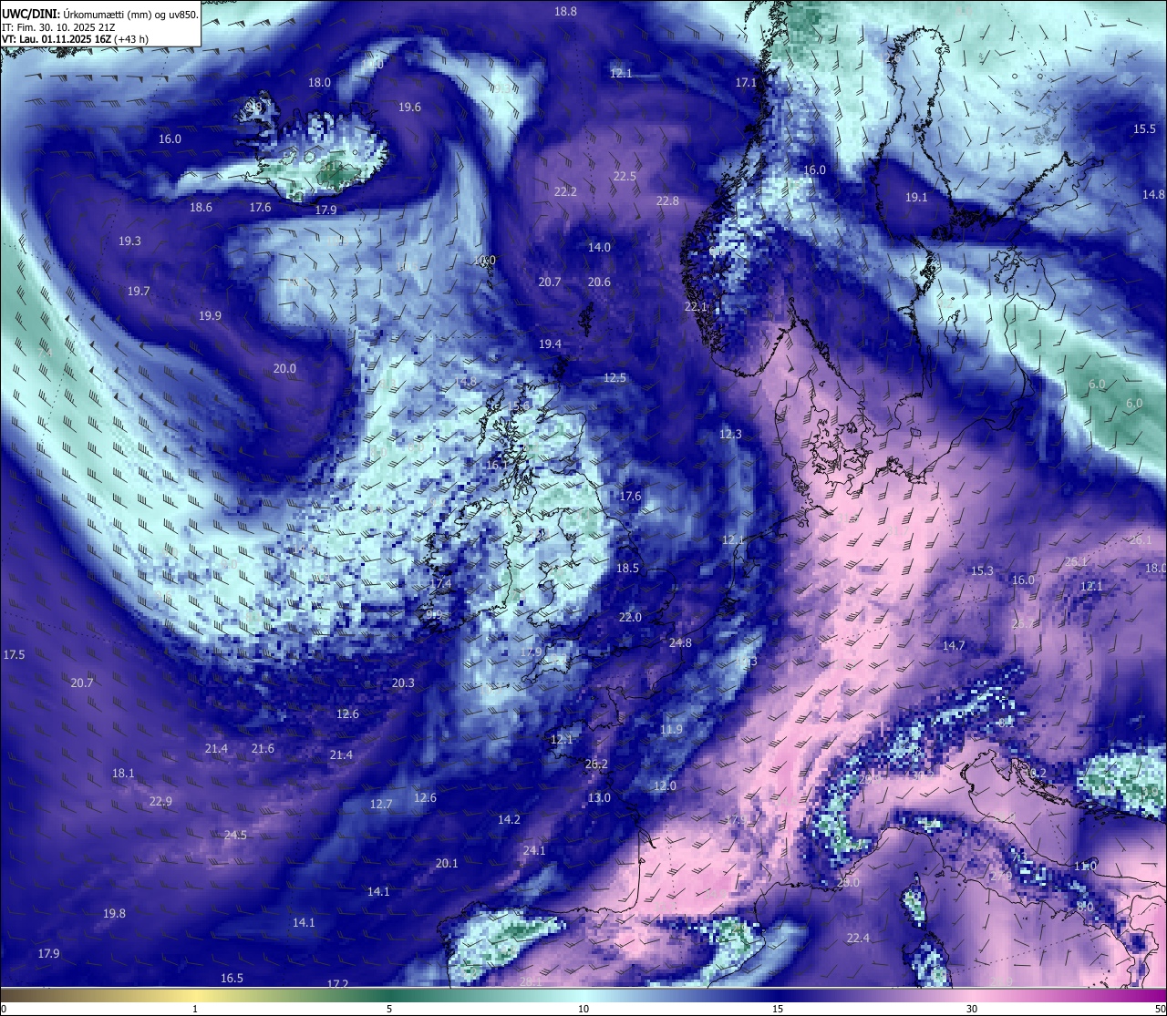The width and height of the screenshot is (1167, 1016).
Task: Click the map value 20.3
Action: click(x=403, y=682)
